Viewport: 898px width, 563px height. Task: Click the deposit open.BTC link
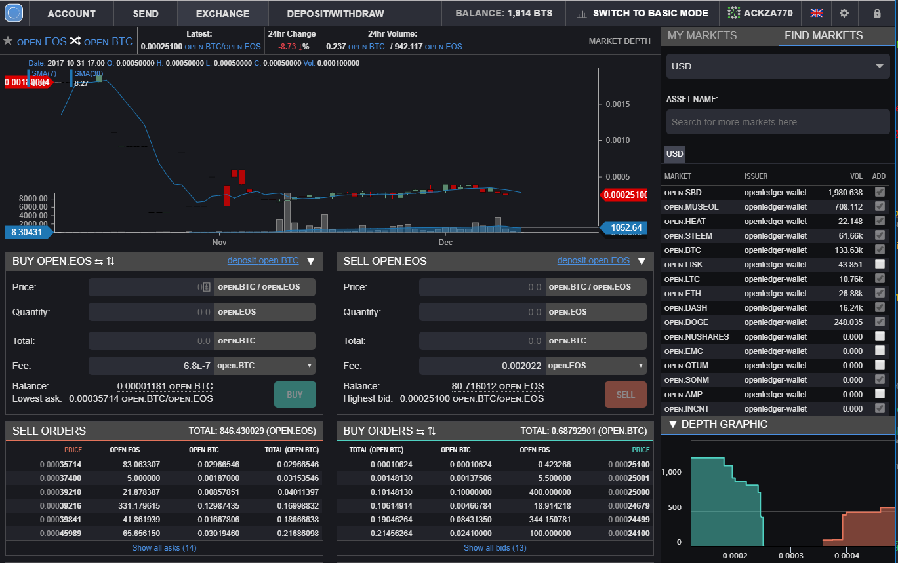[263, 260]
